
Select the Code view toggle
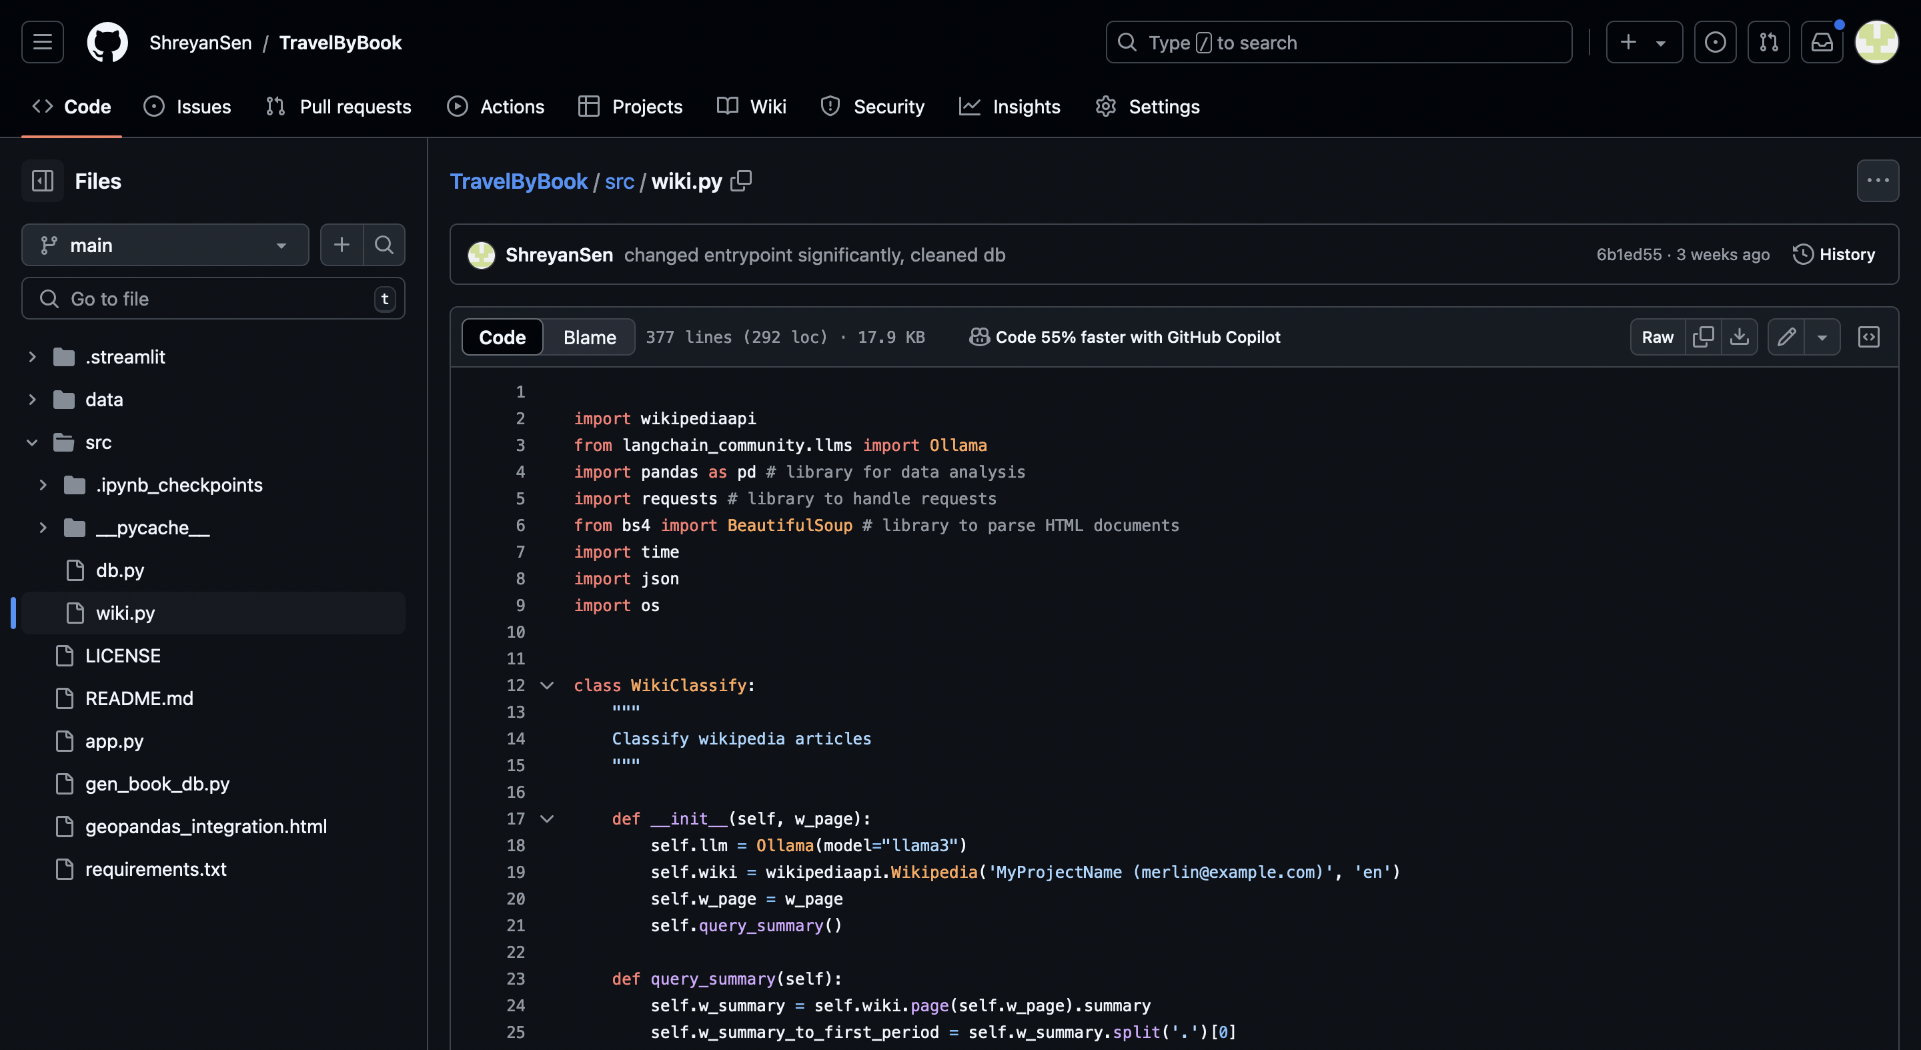click(502, 337)
